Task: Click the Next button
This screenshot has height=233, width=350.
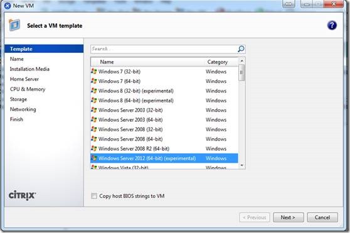Action: point(288,217)
